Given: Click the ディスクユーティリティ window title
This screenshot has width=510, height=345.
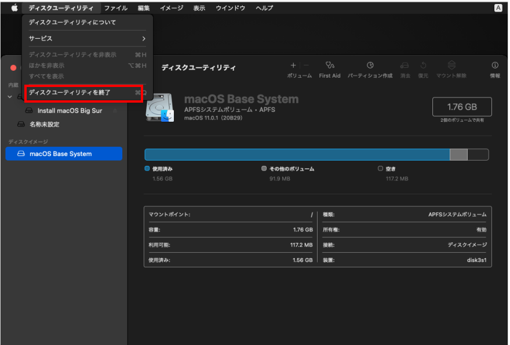Looking at the screenshot, I should tap(198, 68).
